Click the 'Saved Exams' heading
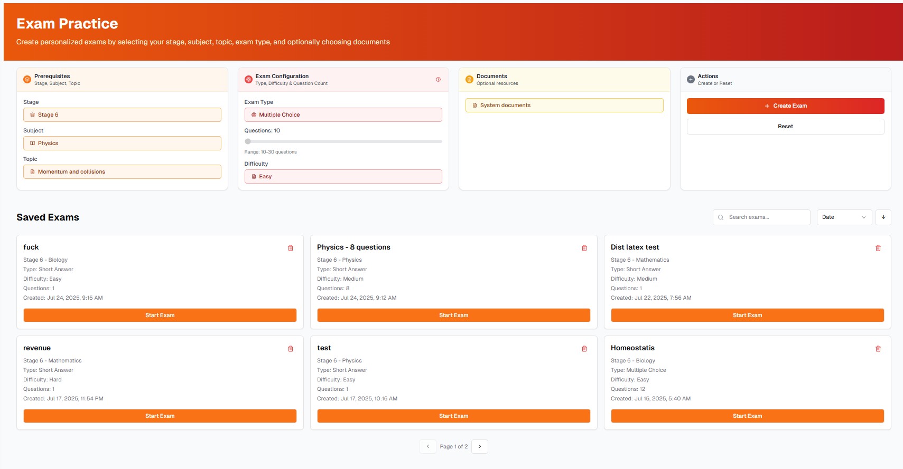This screenshot has height=469, width=903. [x=48, y=217]
